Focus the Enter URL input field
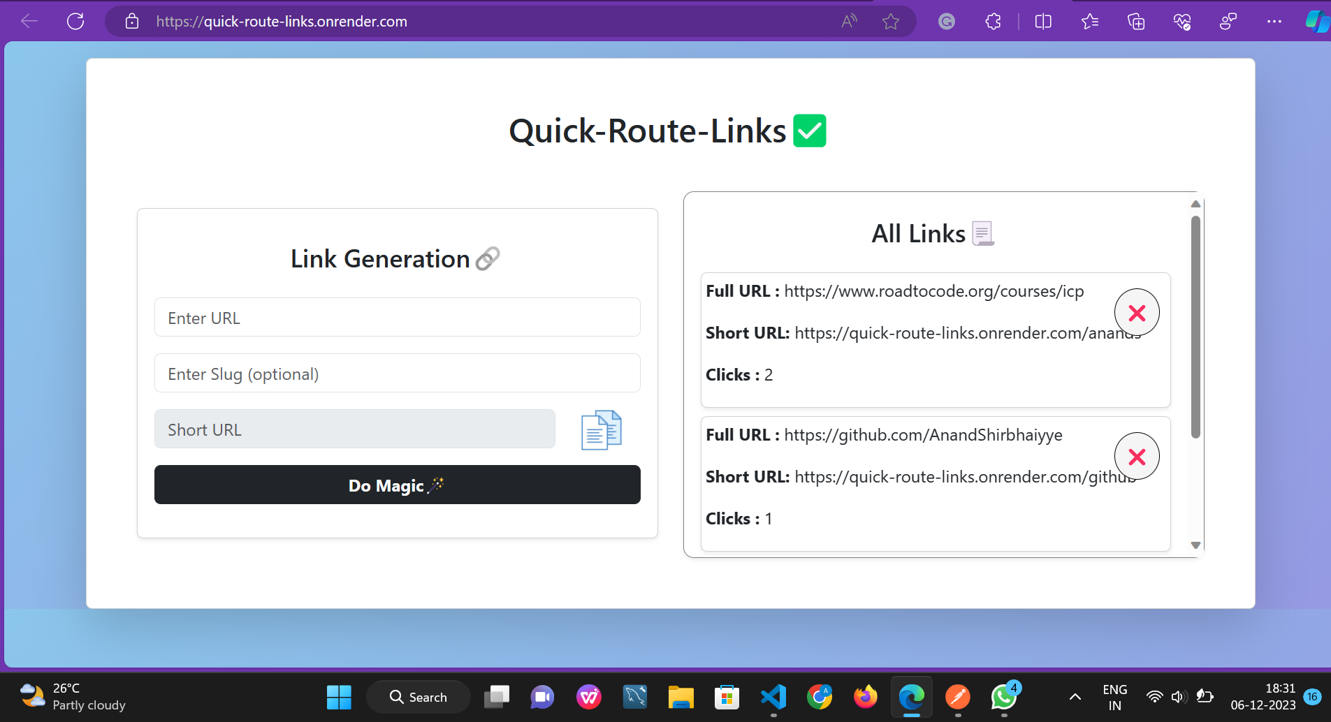Screen dimensions: 1331x722 tap(397, 318)
